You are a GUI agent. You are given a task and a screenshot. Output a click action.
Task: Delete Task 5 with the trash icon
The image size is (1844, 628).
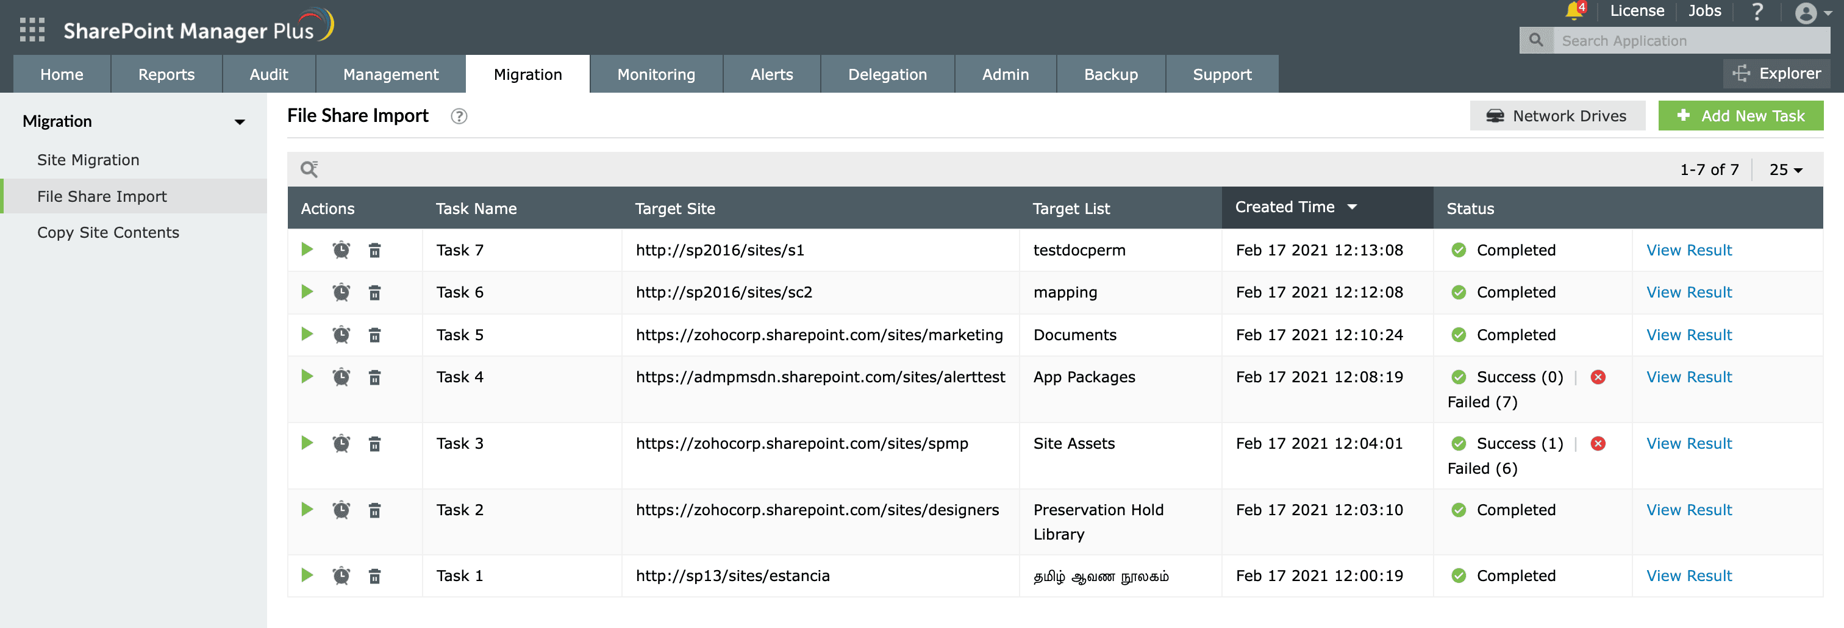(375, 334)
